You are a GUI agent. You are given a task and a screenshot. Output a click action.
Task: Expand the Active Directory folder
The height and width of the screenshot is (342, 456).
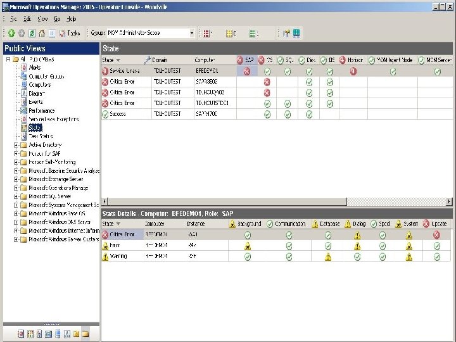point(16,145)
